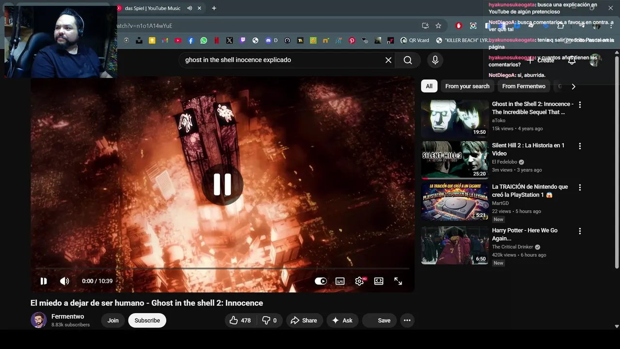Show more filter chips with right arrow

tap(573, 86)
